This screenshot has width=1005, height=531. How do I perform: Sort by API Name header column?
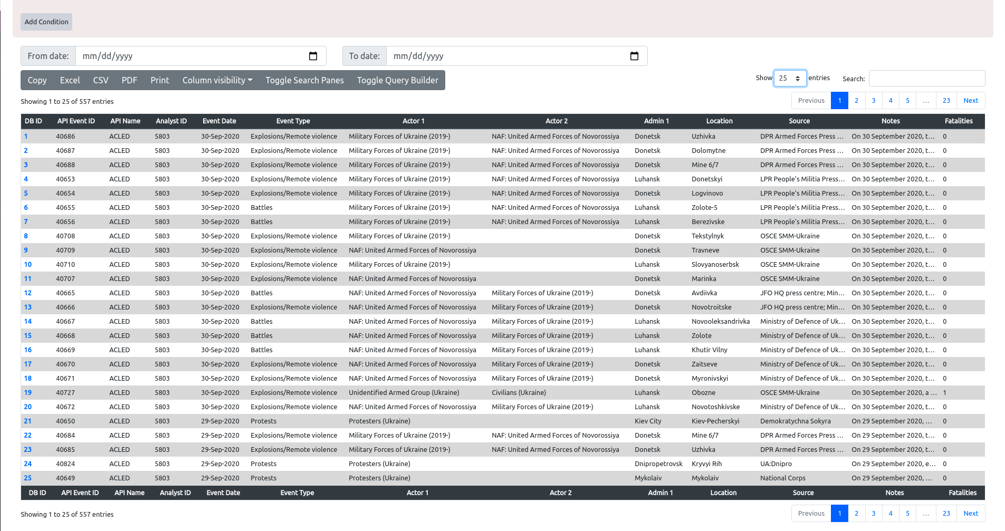click(125, 121)
